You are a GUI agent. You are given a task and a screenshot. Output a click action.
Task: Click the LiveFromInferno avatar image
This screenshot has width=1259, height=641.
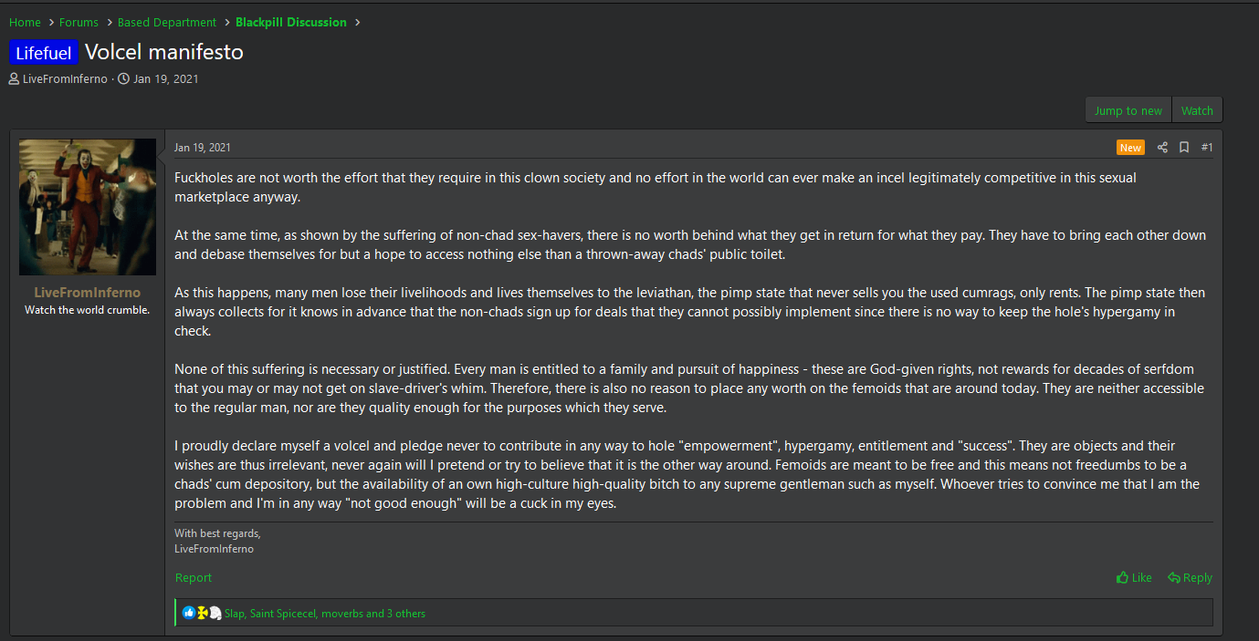pos(88,207)
